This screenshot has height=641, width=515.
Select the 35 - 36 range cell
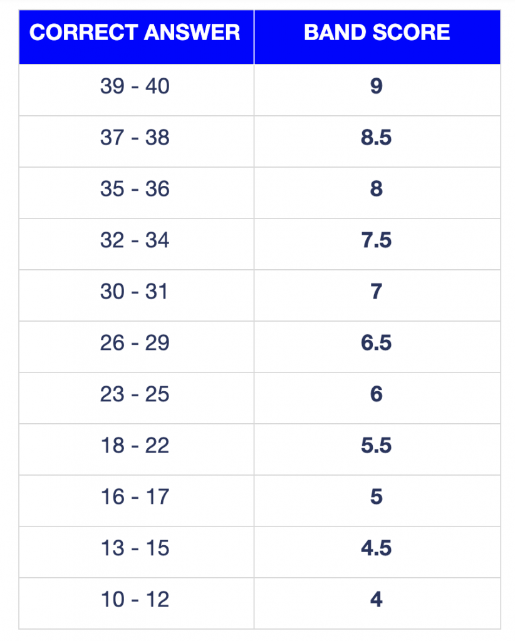pos(136,193)
